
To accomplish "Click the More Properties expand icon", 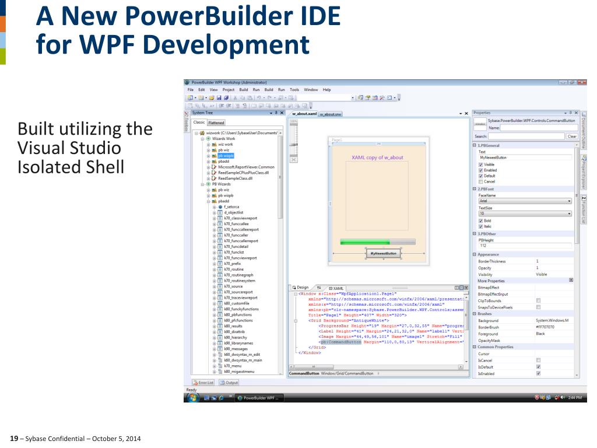I will click(x=571, y=280).
